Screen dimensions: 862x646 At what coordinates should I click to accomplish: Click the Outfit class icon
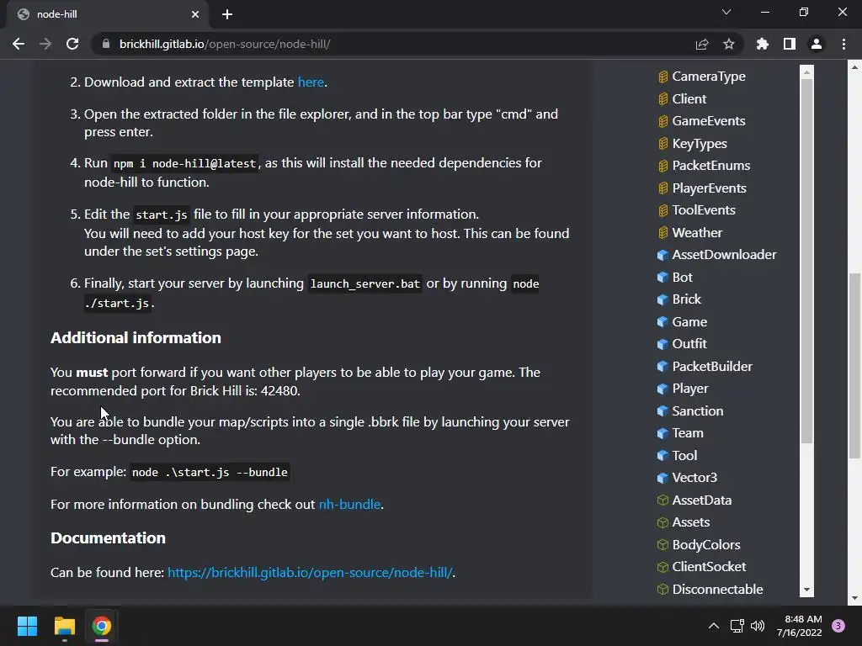[x=663, y=344]
